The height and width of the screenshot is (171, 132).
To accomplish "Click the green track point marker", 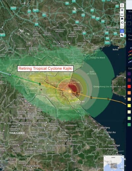I will tap(40, 84).
